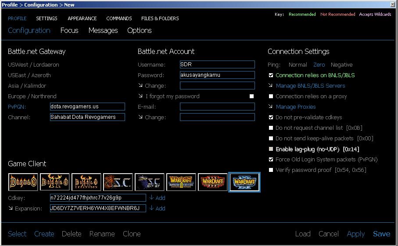Click the E-mail input field
This screenshot has height=246, width=398.
pos(217,107)
